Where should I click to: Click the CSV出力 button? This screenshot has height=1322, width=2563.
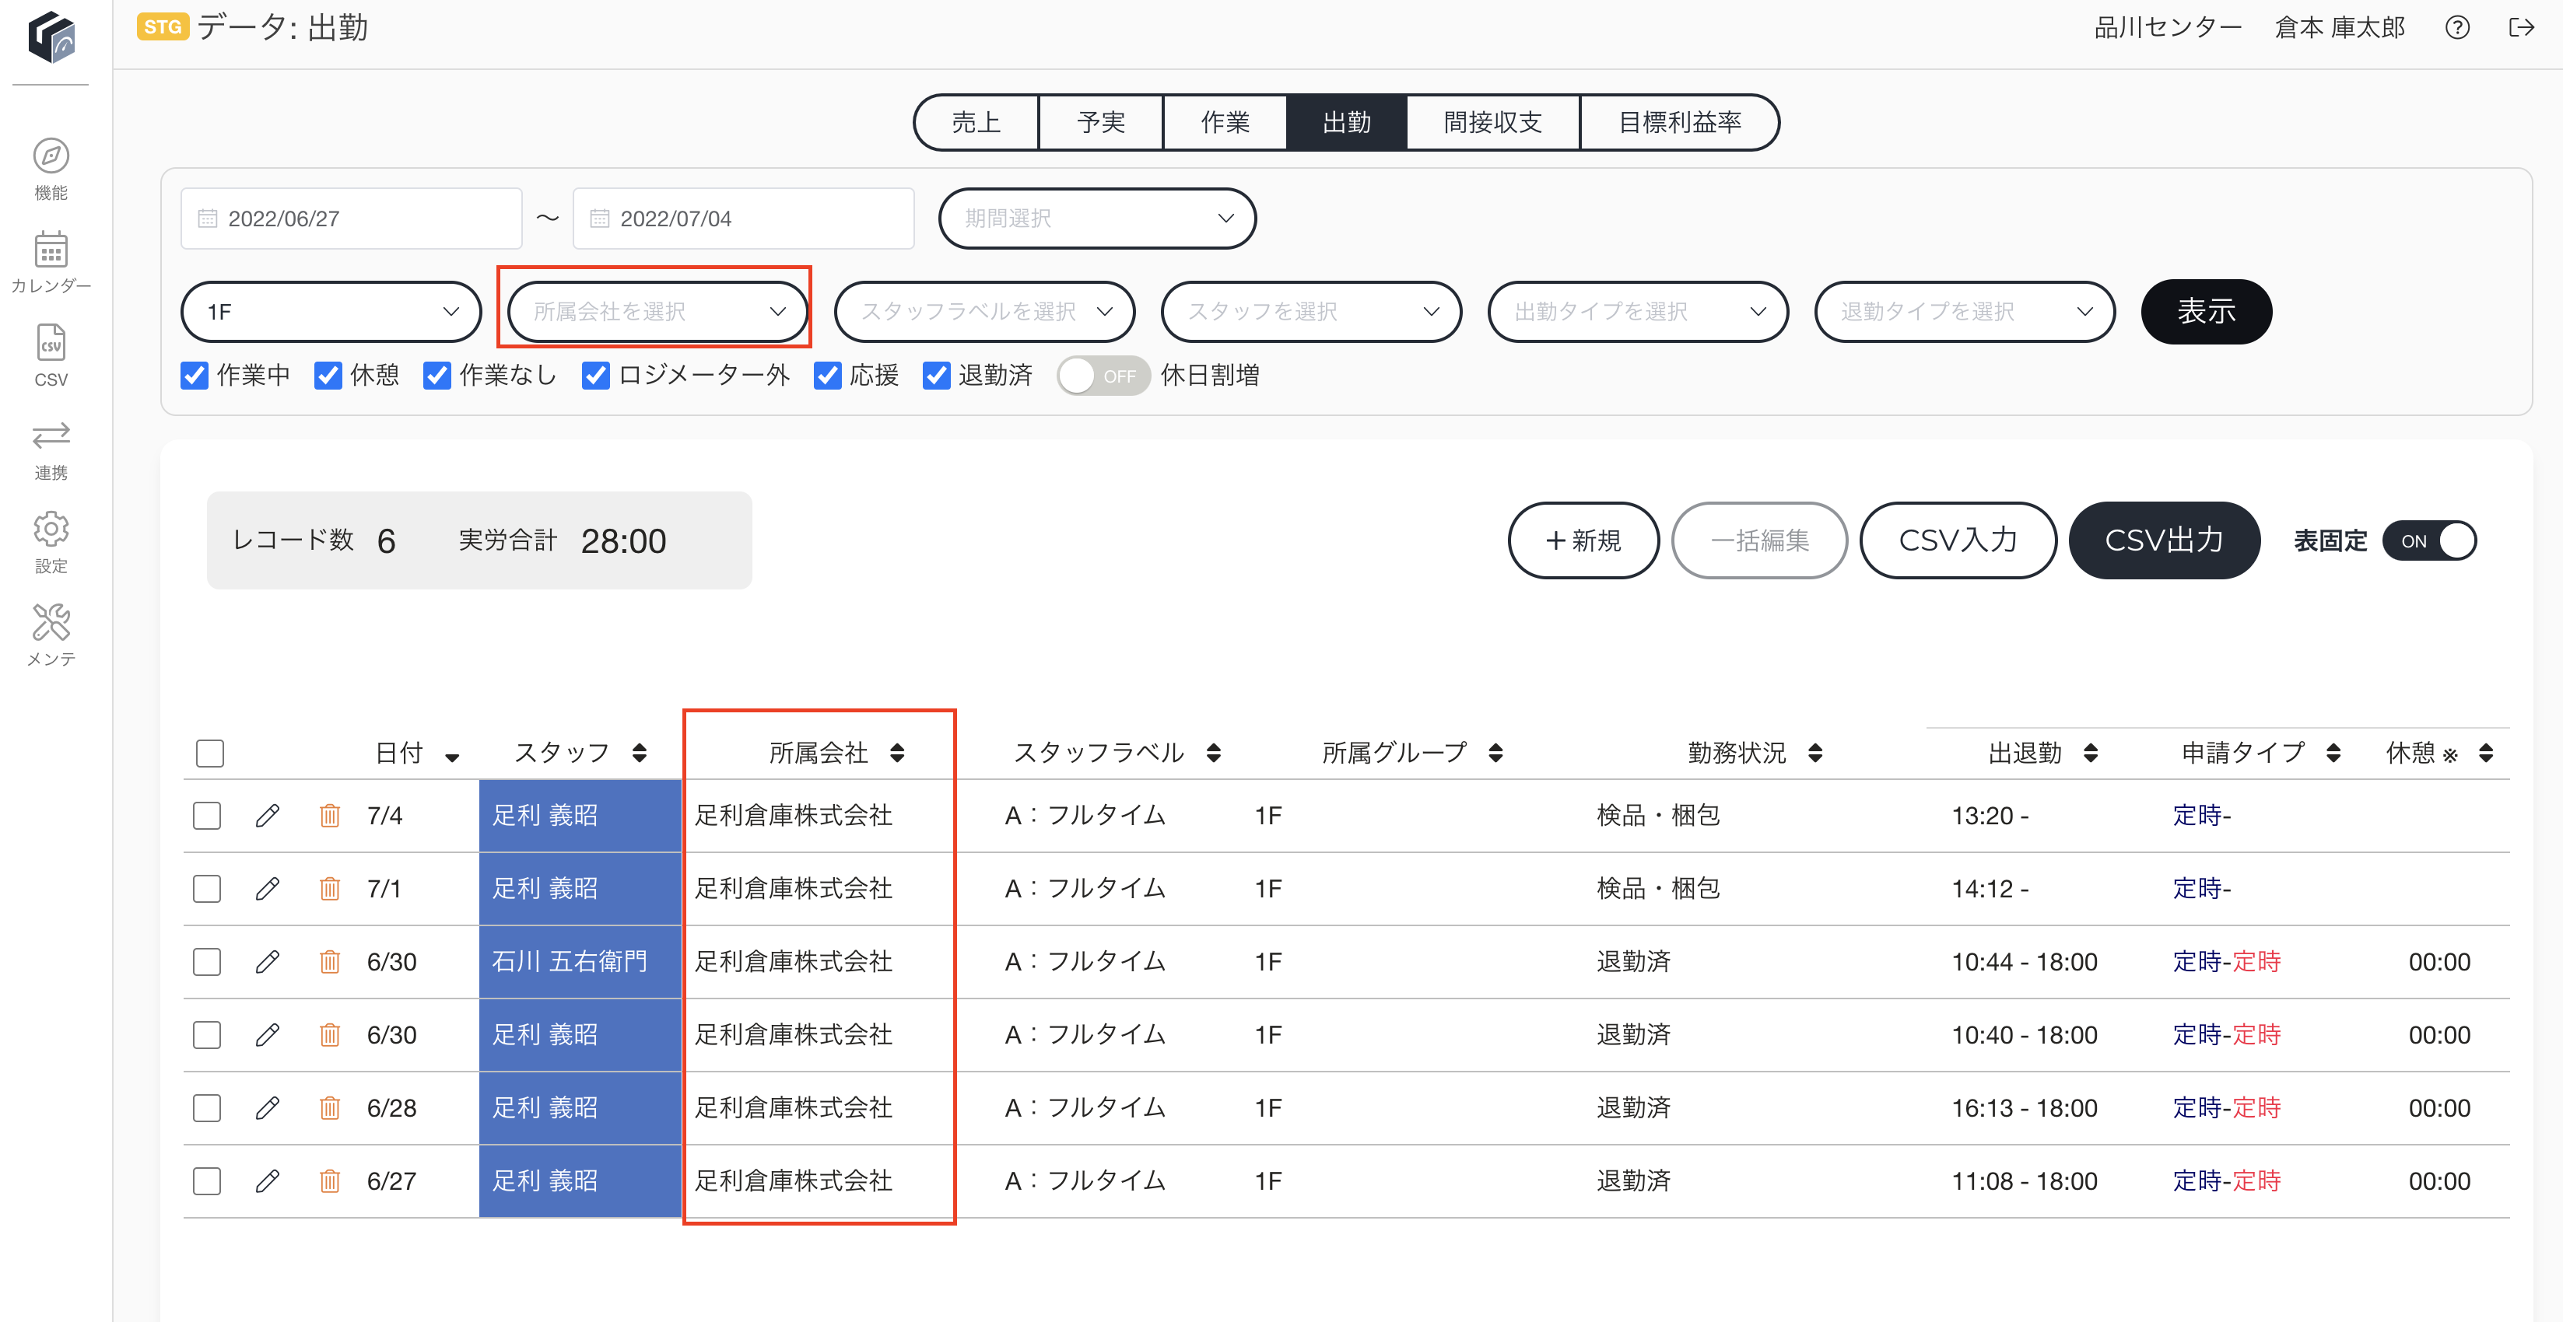(2164, 541)
